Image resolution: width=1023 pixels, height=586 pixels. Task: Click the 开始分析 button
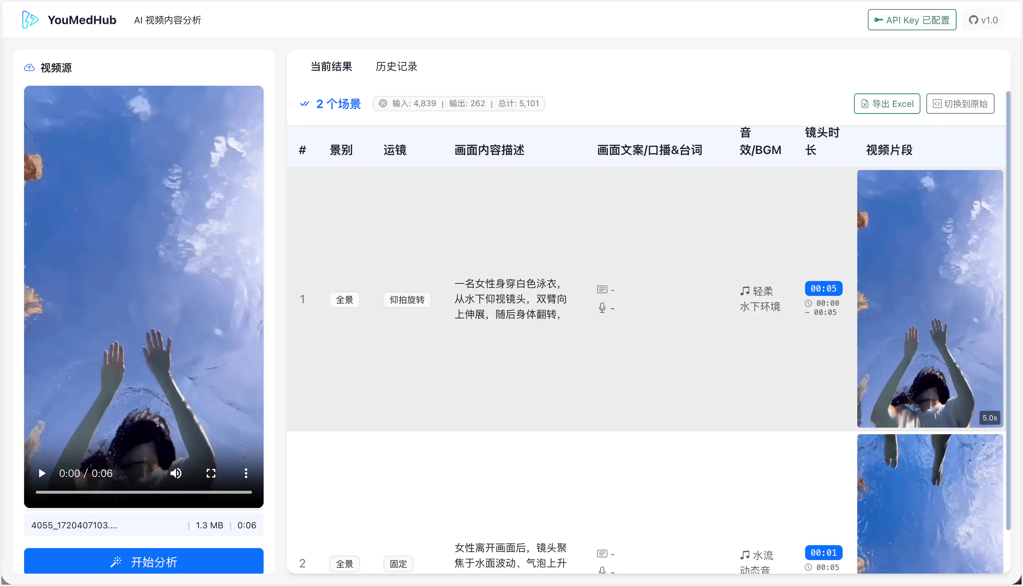144,562
